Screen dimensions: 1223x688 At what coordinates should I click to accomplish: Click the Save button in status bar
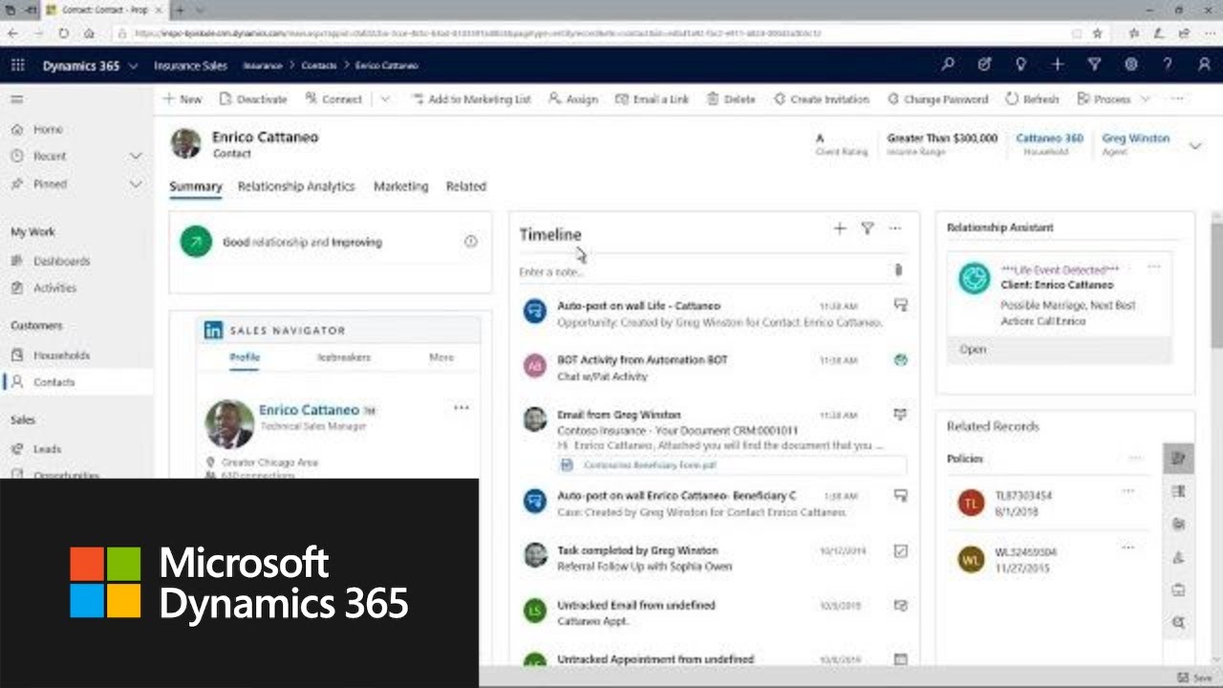tap(1194, 677)
